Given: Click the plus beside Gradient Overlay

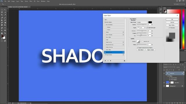Looking at the screenshot, I should coord(123,45).
